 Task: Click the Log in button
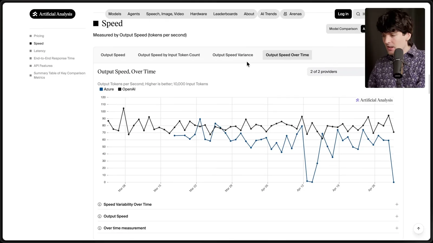(343, 14)
